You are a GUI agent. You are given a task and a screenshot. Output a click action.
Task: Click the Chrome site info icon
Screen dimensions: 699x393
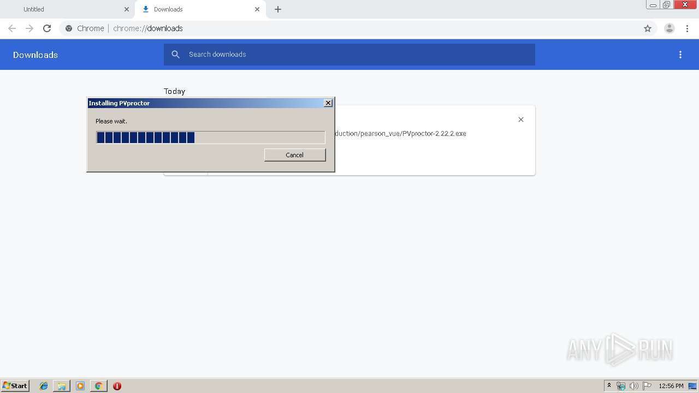click(x=69, y=28)
